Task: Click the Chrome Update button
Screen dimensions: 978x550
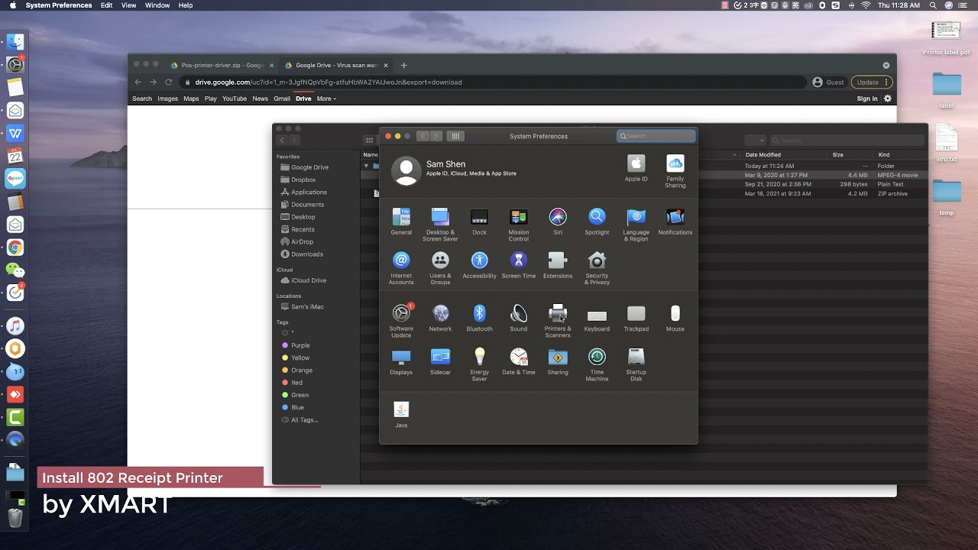Action: pyautogui.click(x=872, y=82)
